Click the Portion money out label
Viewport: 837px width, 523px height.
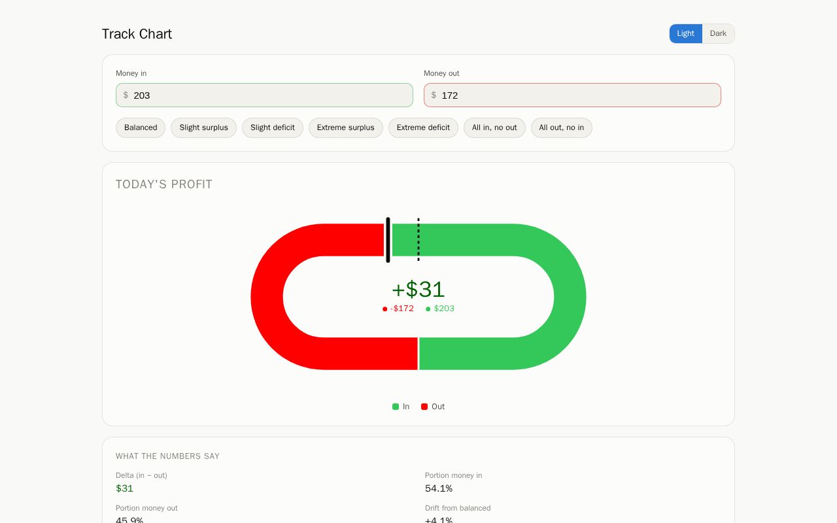[146, 508]
